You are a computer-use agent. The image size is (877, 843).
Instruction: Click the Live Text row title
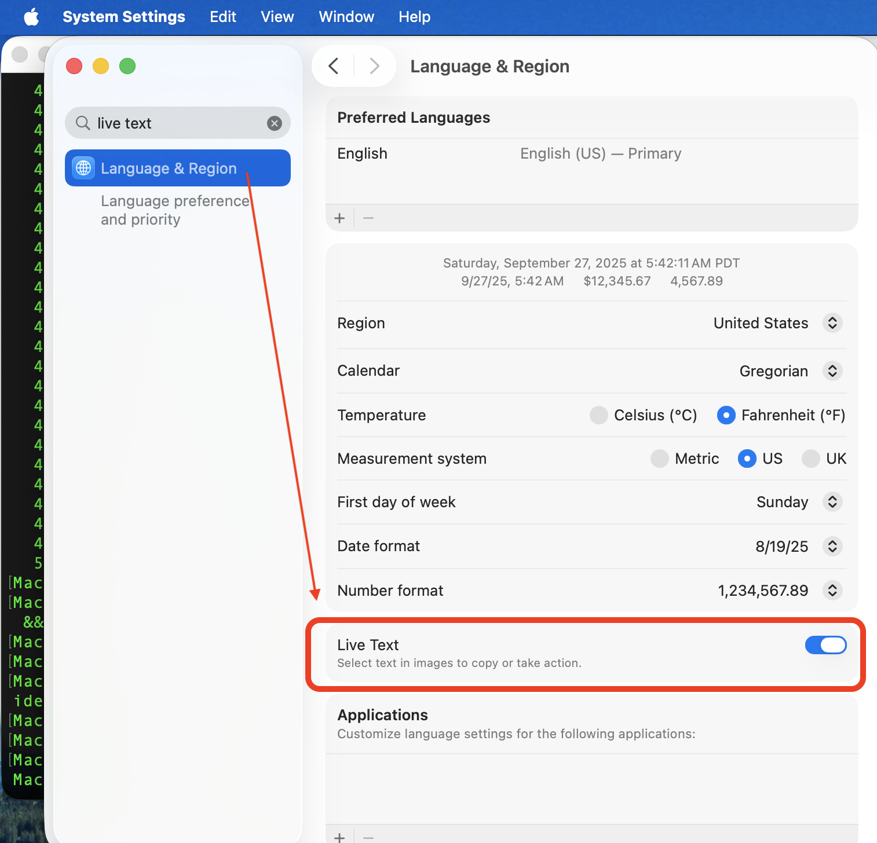pyautogui.click(x=368, y=645)
